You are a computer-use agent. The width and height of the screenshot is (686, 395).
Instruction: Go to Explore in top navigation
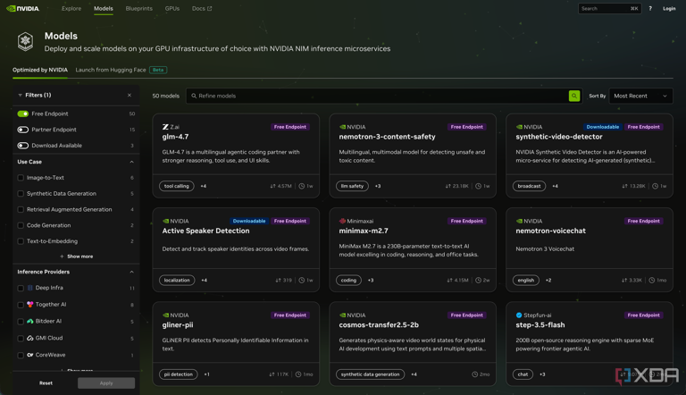(71, 8)
